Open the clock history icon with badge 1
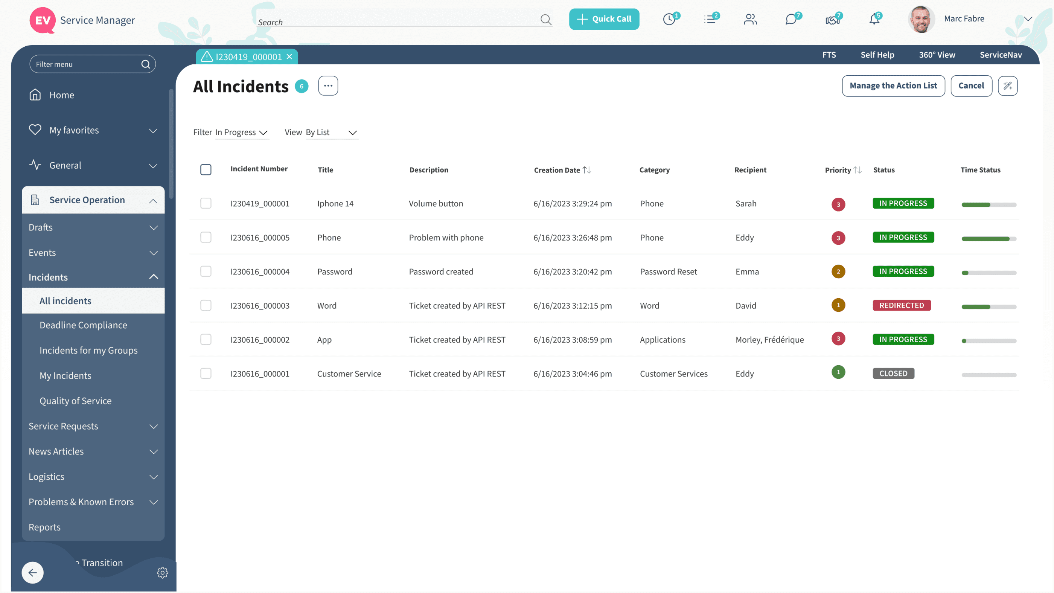 pyautogui.click(x=670, y=19)
